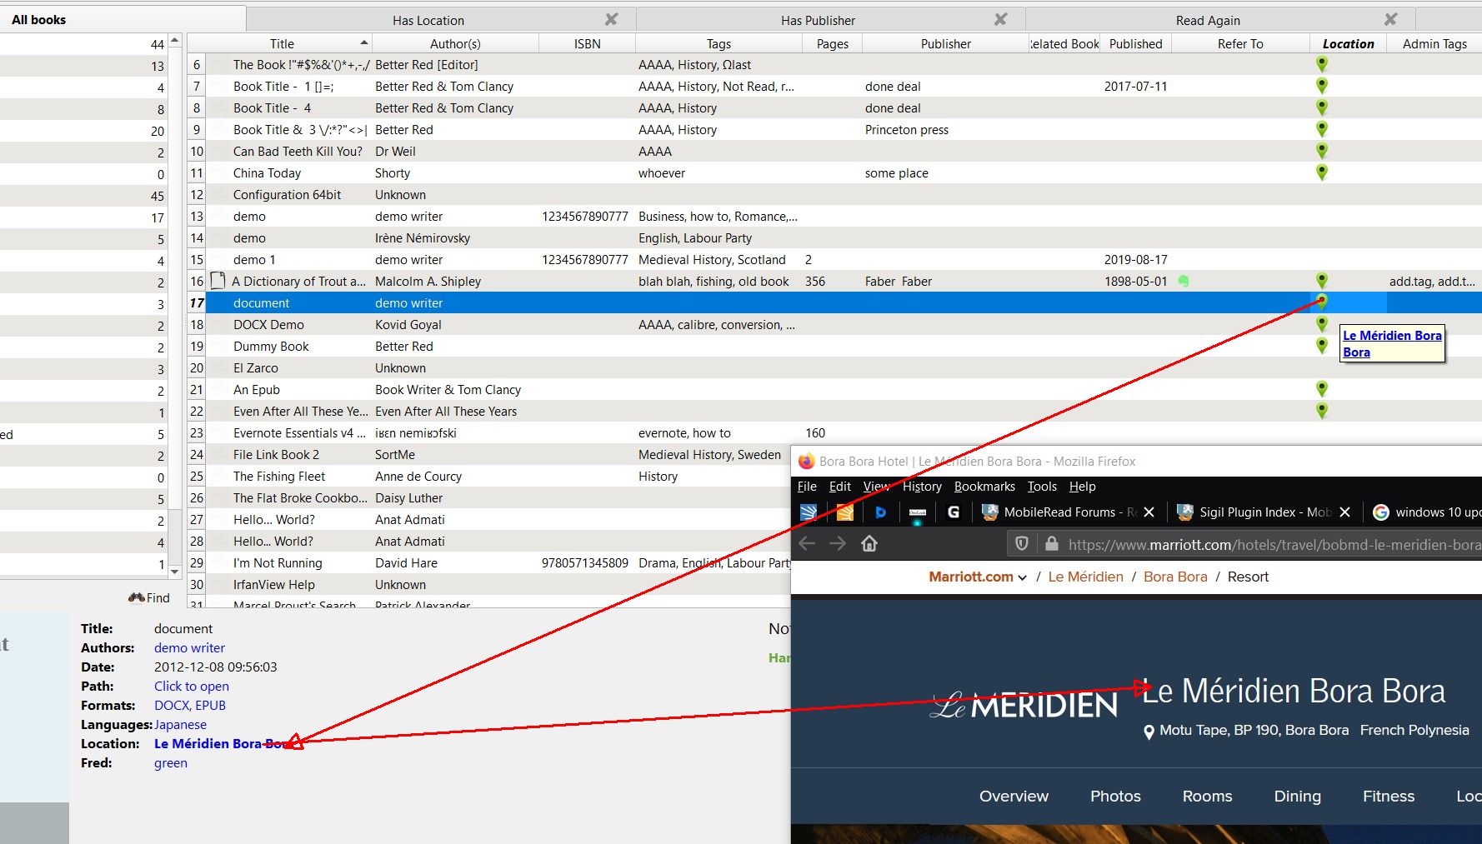Click the China Today location pin
The width and height of the screenshot is (1482, 844).
(1321, 172)
